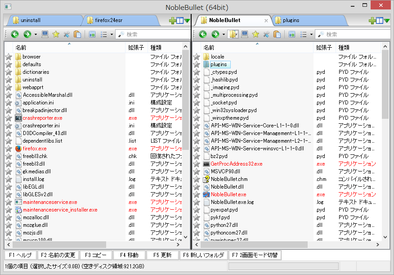Focus right pane 検索 search field
This screenshot has height=275, width=394.
[x=353, y=35]
